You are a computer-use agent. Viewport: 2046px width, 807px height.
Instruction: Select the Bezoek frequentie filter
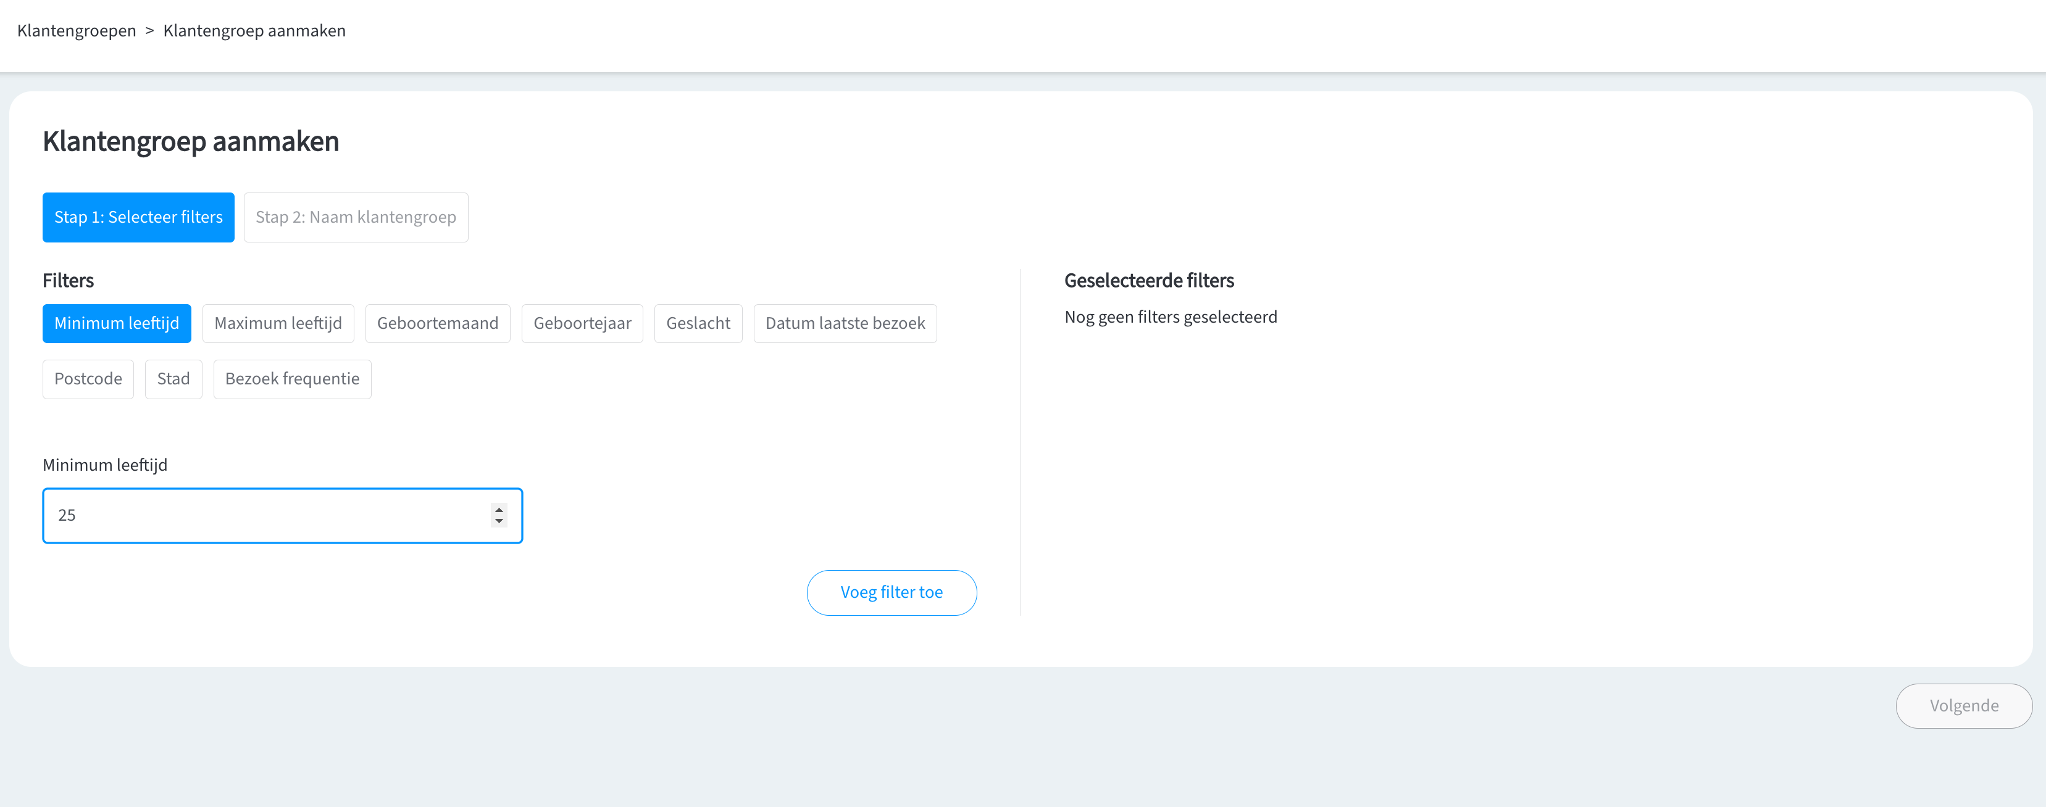[292, 379]
